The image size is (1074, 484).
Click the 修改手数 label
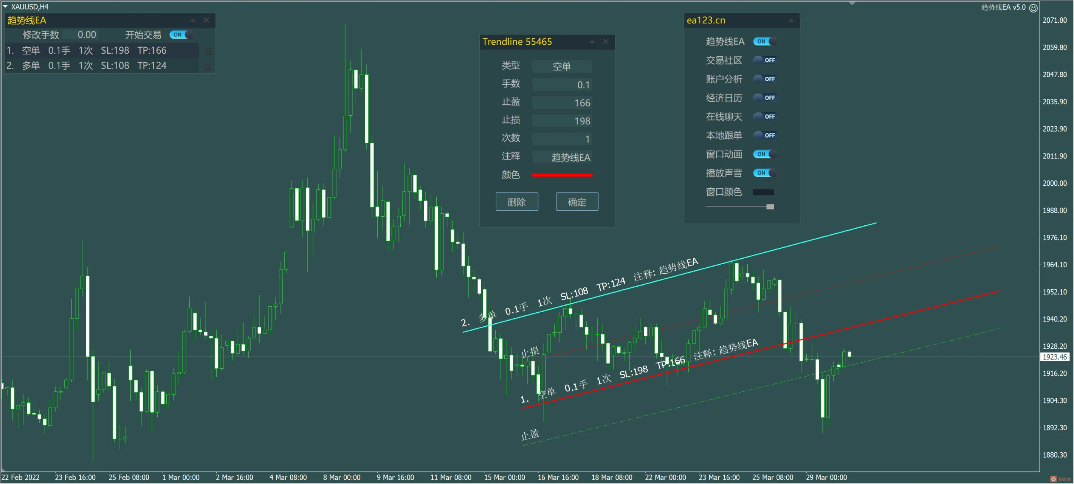pos(40,35)
